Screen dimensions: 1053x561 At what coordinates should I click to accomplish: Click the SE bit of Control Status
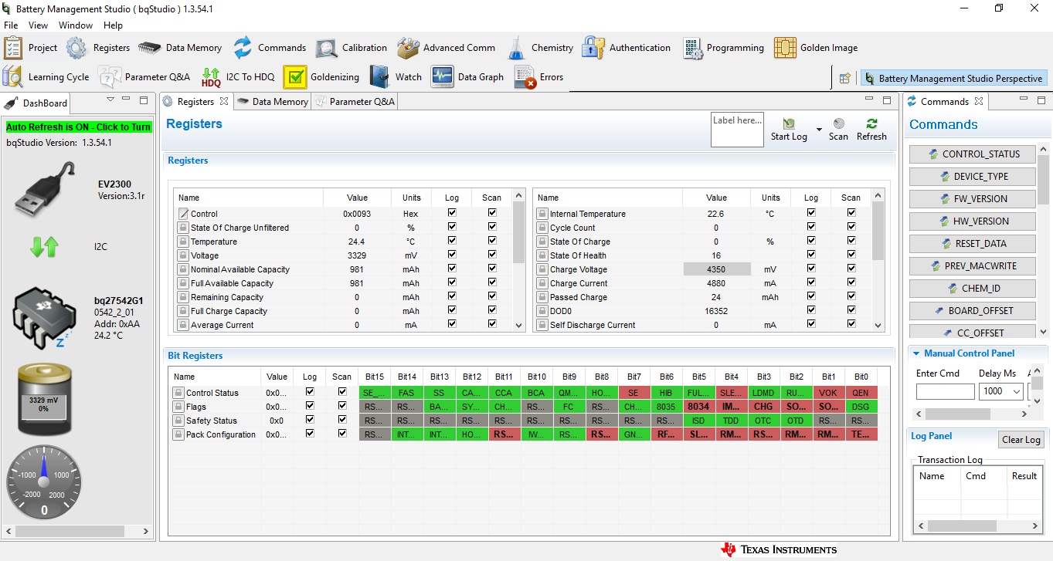(633, 393)
